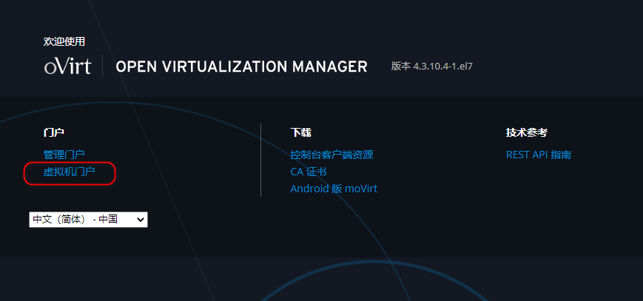Download the CA 证书
This screenshot has height=301, width=643.
309,172
